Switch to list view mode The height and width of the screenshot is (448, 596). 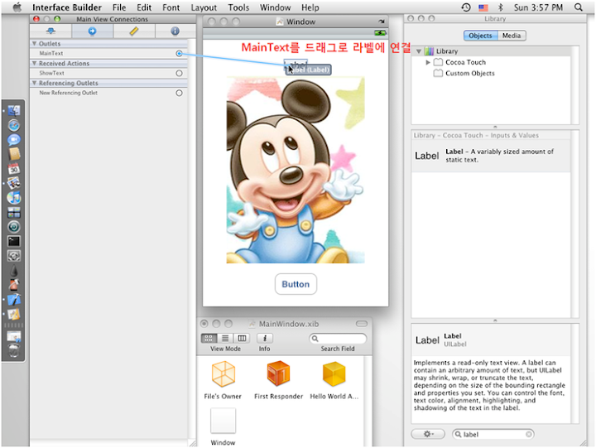click(226, 338)
